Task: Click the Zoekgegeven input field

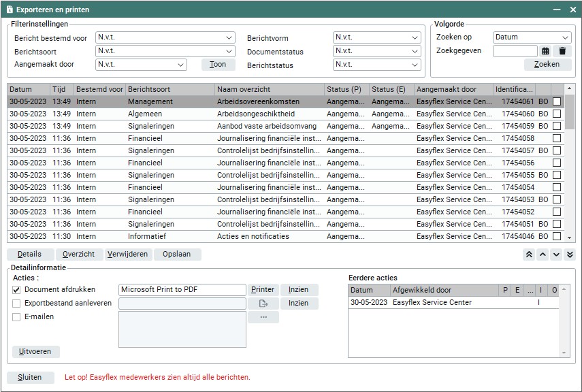Action: point(515,51)
